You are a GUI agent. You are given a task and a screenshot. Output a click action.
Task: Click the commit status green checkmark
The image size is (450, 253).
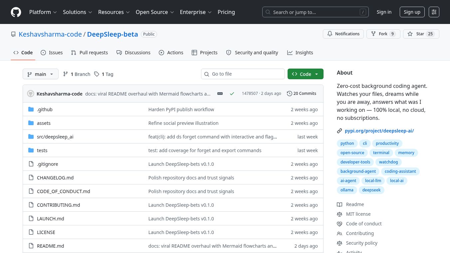[x=232, y=94]
